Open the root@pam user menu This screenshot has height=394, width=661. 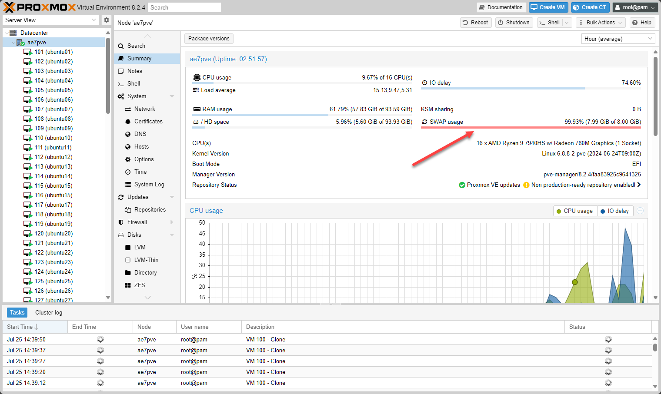[635, 7]
